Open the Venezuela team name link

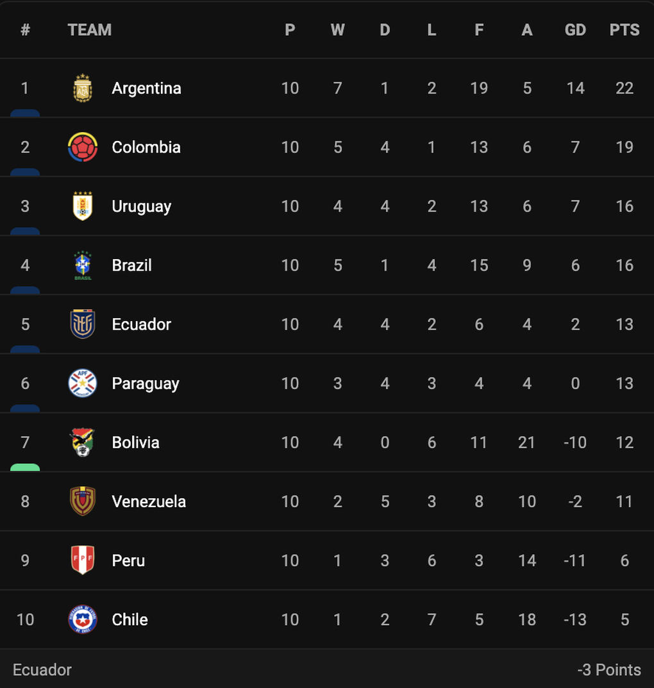149,501
